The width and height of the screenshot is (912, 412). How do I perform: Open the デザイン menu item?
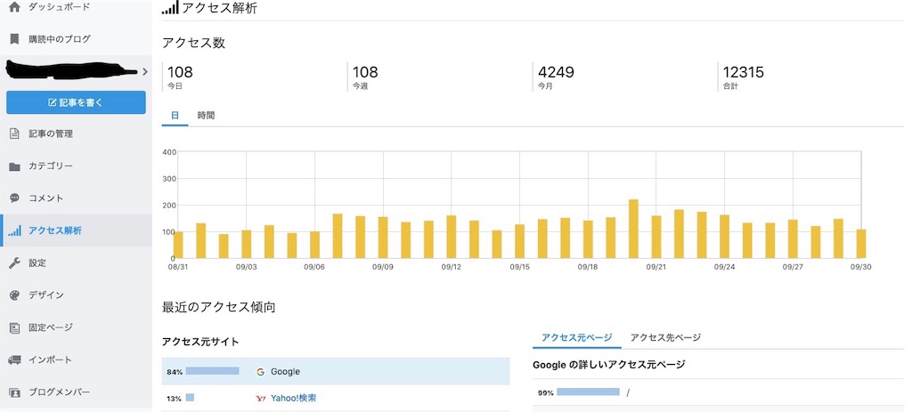point(46,295)
